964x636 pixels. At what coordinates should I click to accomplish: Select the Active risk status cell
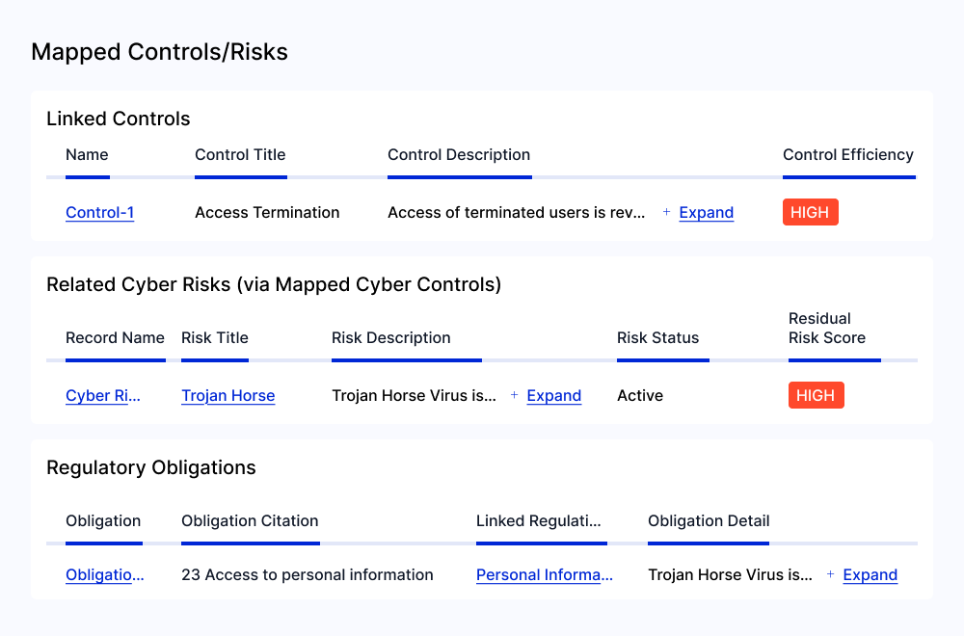pyautogui.click(x=640, y=396)
